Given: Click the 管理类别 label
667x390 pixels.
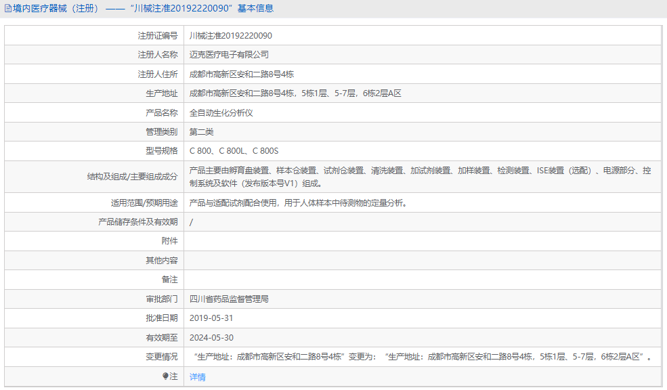Looking at the screenshot, I should [x=162, y=132].
